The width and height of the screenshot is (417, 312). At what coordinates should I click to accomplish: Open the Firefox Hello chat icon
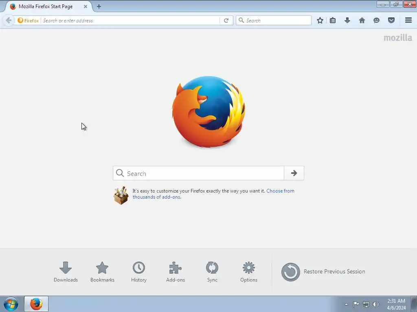coord(376,20)
